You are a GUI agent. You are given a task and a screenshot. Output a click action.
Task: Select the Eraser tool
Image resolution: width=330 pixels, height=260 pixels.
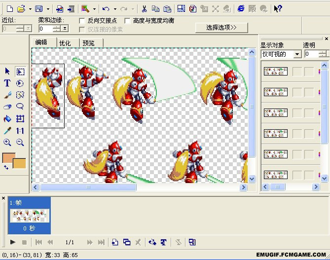pos(7,107)
